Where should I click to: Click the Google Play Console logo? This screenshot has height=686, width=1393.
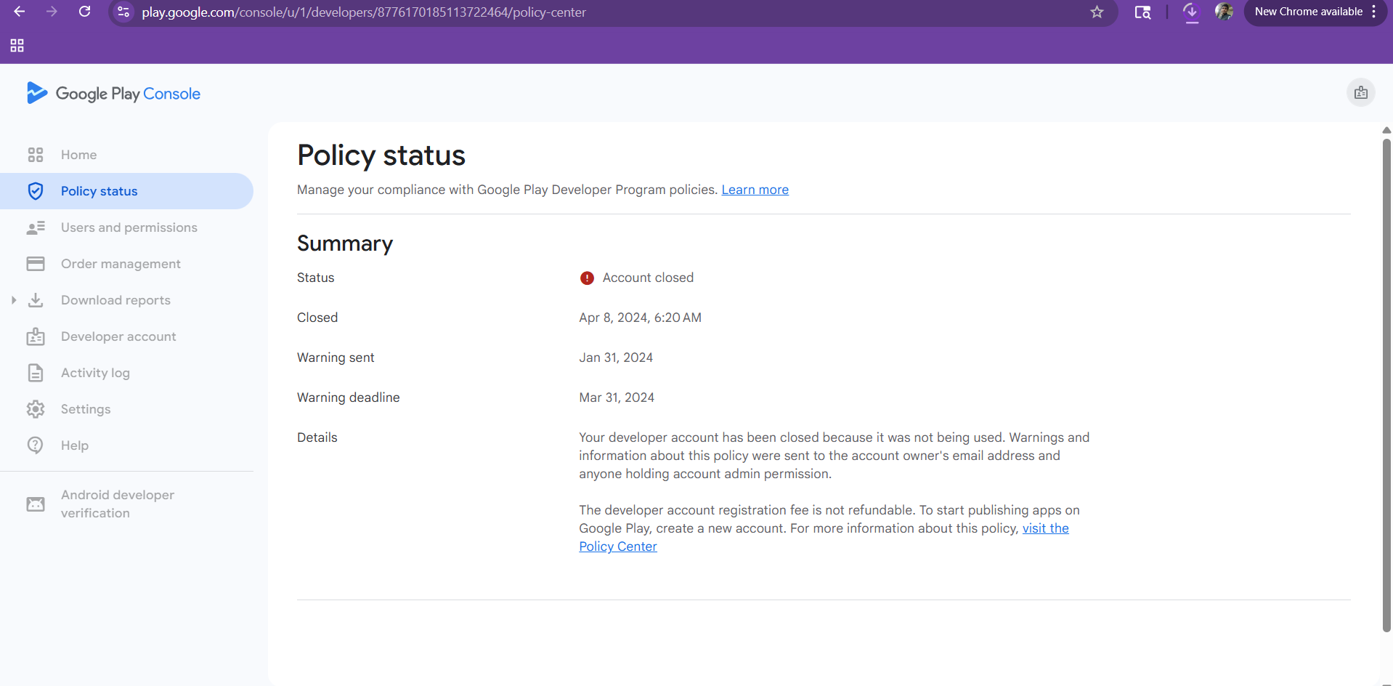(113, 93)
